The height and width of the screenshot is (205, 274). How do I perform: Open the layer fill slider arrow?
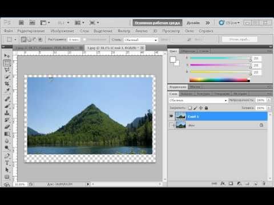click(268, 108)
